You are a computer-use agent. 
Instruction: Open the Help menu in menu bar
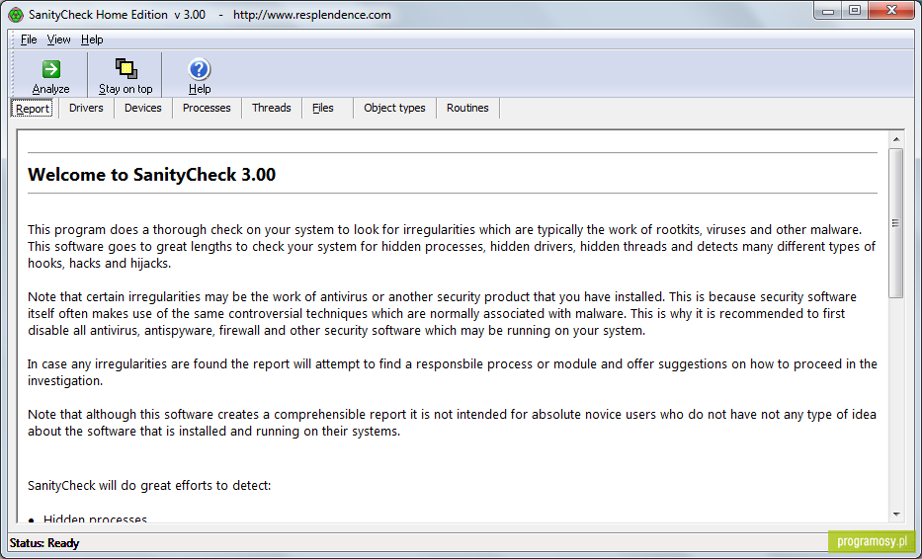pos(92,40)
